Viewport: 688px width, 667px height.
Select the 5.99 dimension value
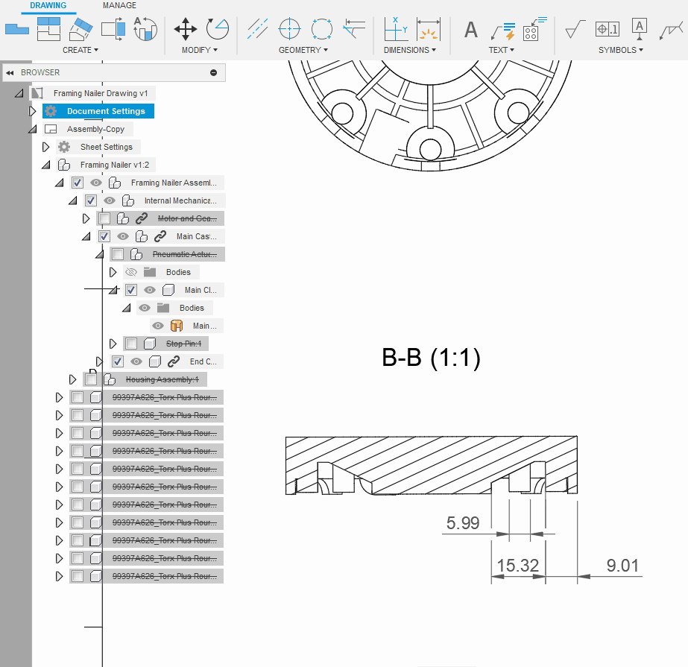click(x=463, y=522)
